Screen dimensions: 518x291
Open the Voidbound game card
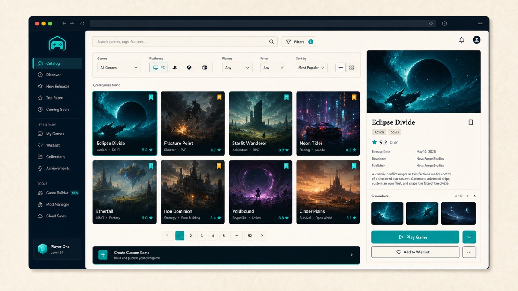(x=260, y=192)
